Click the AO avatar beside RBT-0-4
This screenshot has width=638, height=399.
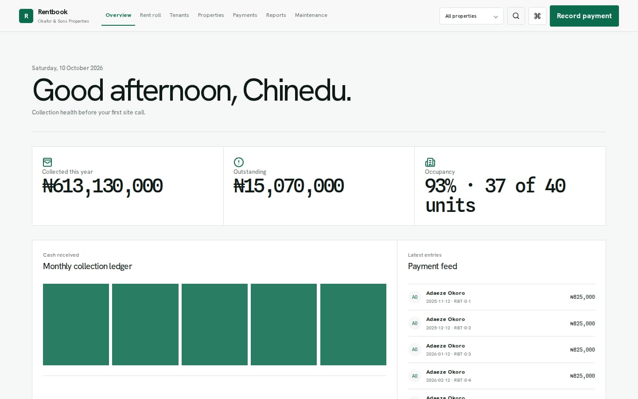[415, 376]
